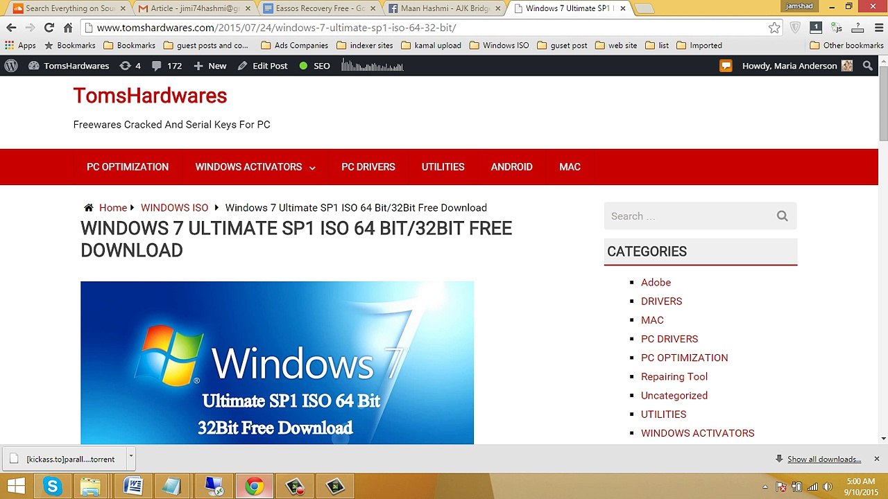Click Show all downloads link
This screenshot has width=888, height=499.
(x=824, y=459)
